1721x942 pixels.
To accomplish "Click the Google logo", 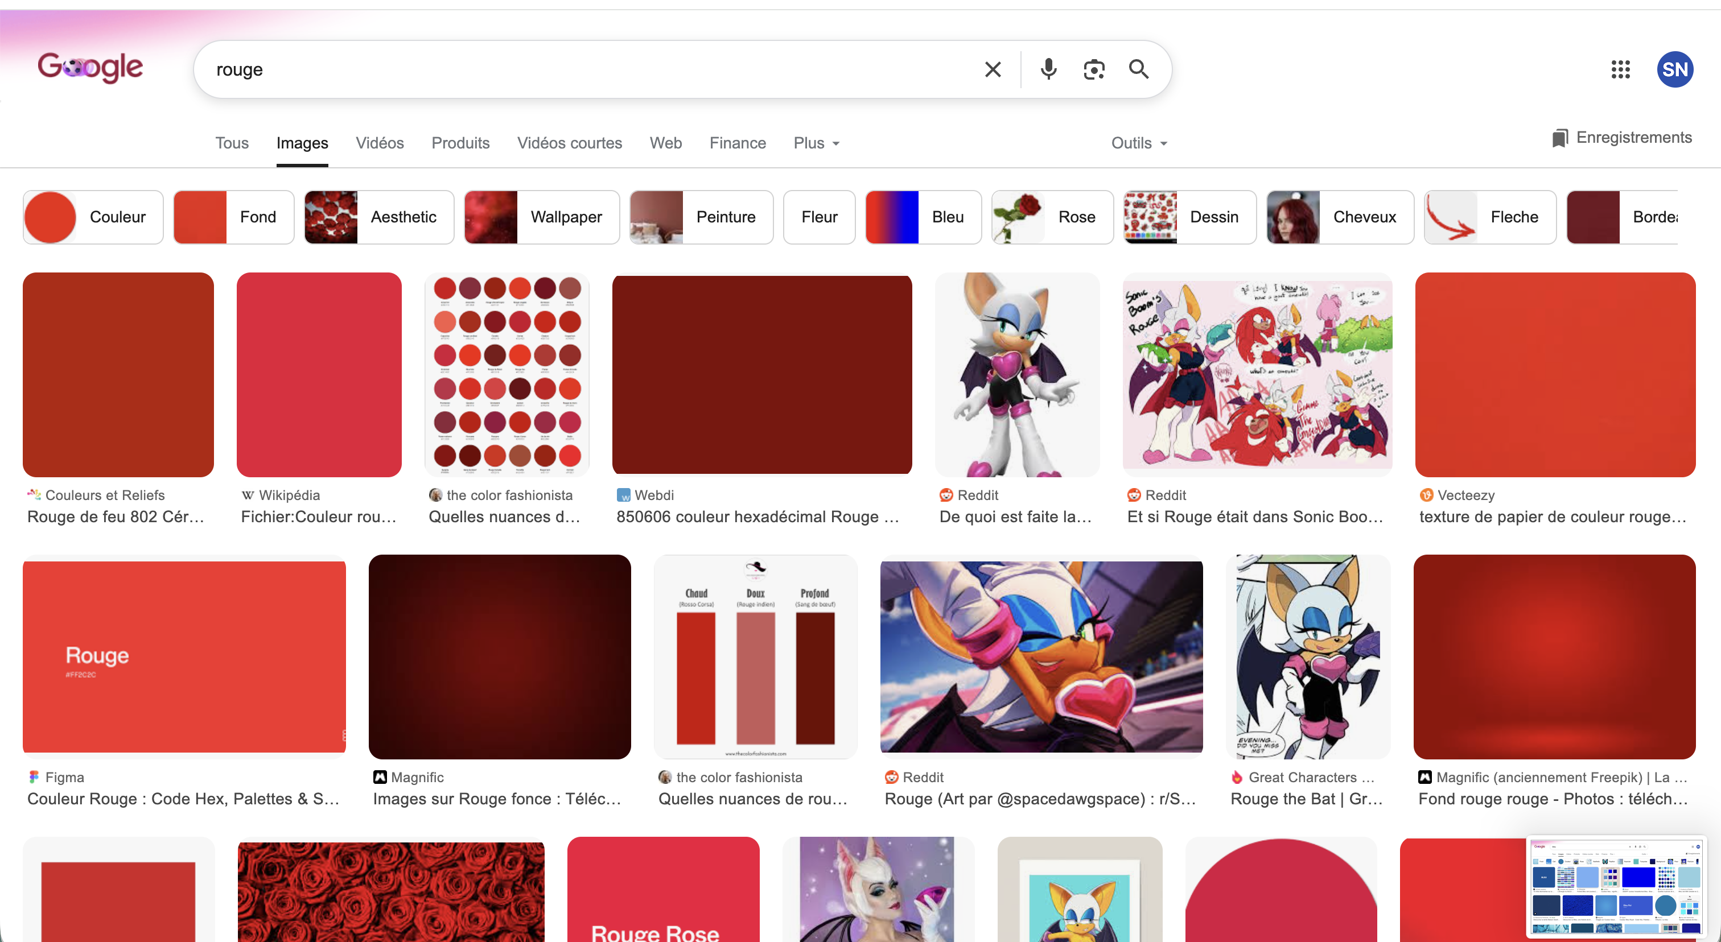I will 90,68.
